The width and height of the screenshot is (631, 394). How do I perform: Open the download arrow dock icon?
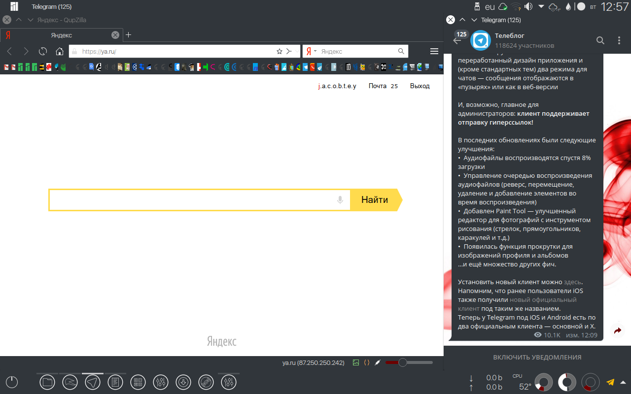(183, 382)
